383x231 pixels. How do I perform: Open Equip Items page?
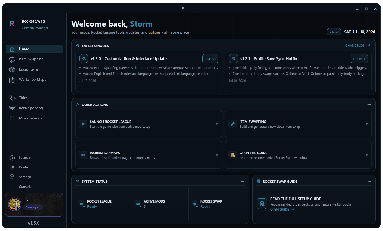point(34,69)
